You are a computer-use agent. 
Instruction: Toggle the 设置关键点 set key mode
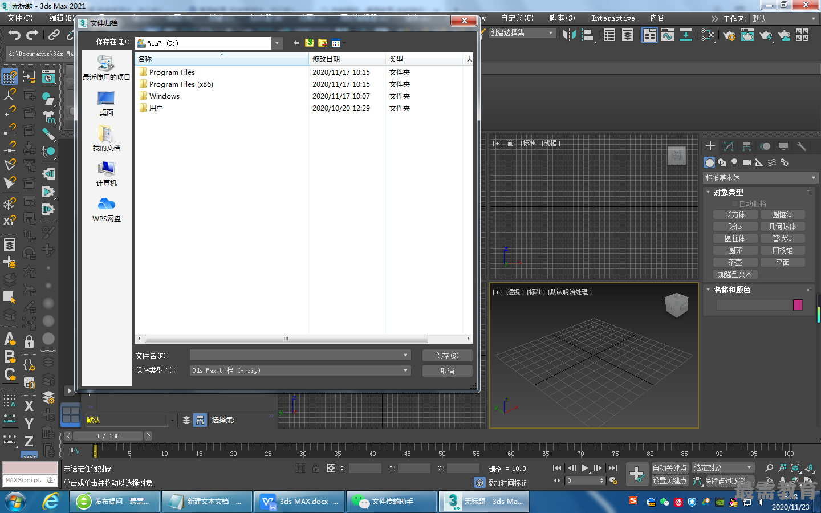(x=669, y=481)
